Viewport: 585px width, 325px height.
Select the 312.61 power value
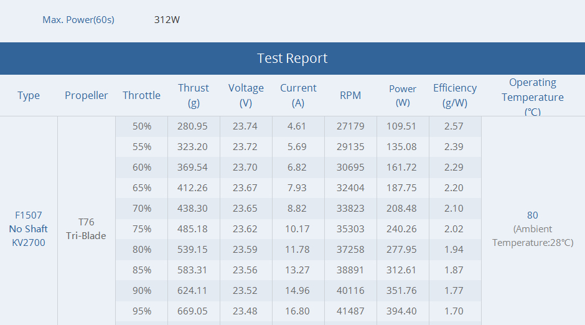(x=401, y=270)
